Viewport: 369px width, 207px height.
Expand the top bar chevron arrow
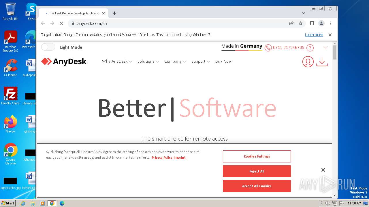326,47
